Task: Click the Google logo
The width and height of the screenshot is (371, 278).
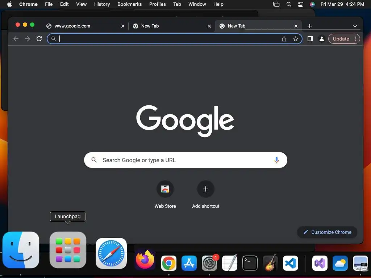Action: click(x=185, y=121)
